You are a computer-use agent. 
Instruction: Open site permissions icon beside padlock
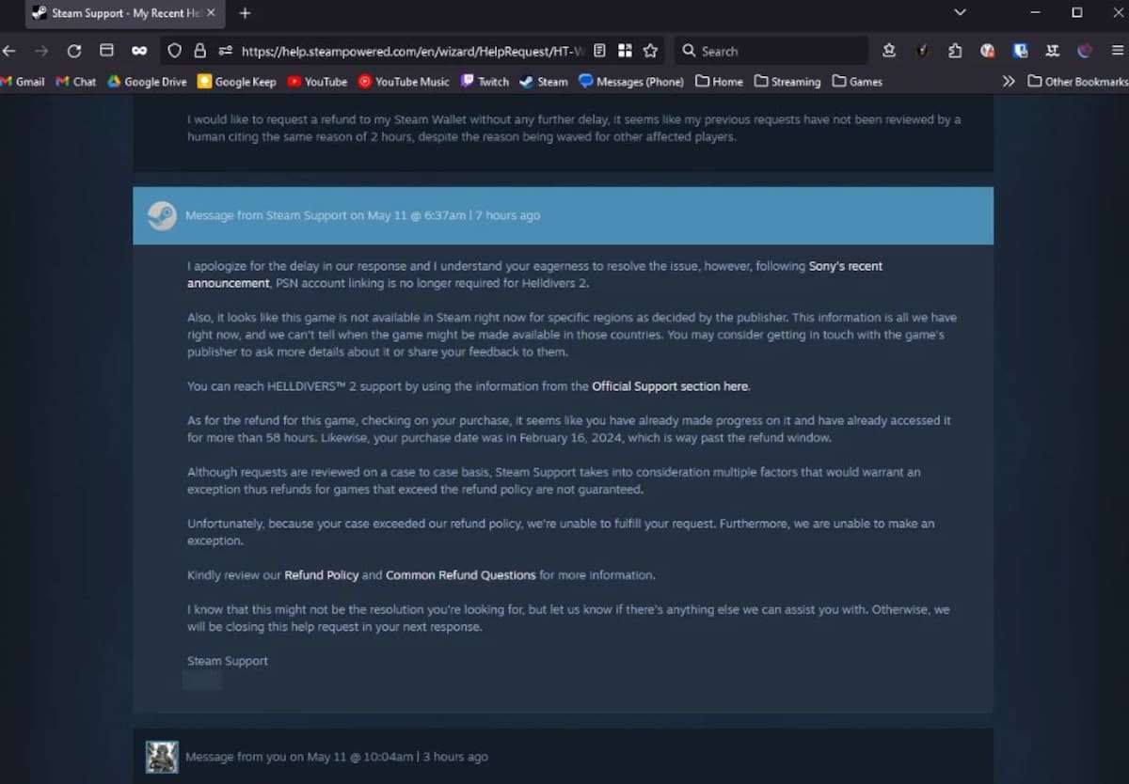[x=225, y=51]
